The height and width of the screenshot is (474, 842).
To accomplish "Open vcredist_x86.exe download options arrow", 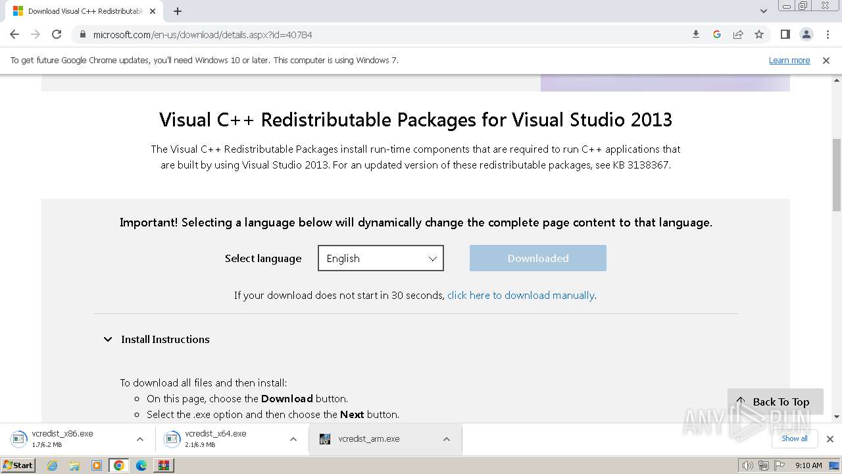I will point(140,439).
